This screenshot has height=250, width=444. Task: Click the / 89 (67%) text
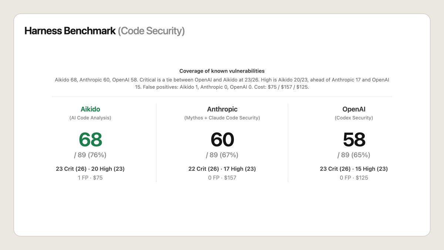(x=222, y=155)
